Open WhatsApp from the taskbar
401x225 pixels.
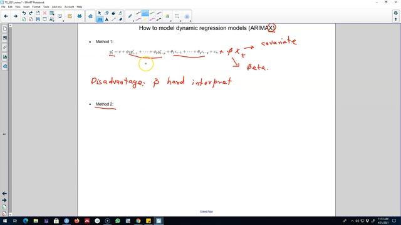pyautogui.click(x=118, y=221)
